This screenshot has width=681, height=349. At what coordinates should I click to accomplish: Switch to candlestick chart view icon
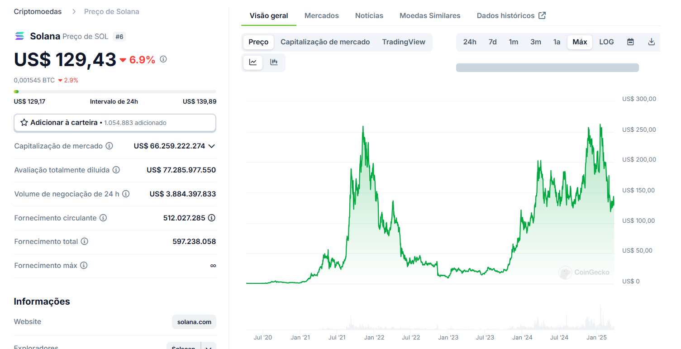tap(274, 62)
